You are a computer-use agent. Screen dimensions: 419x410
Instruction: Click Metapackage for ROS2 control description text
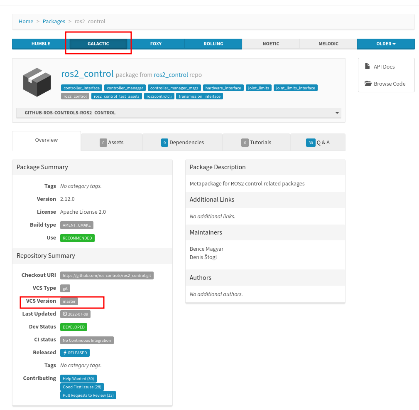coord(247,184)
